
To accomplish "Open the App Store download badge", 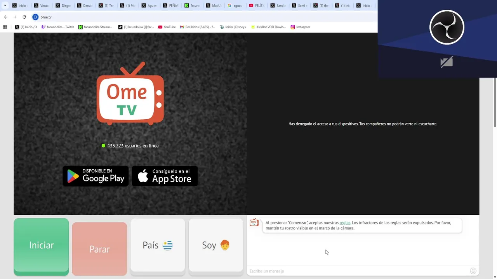I will pyautogui.click(x=165, y=176).
